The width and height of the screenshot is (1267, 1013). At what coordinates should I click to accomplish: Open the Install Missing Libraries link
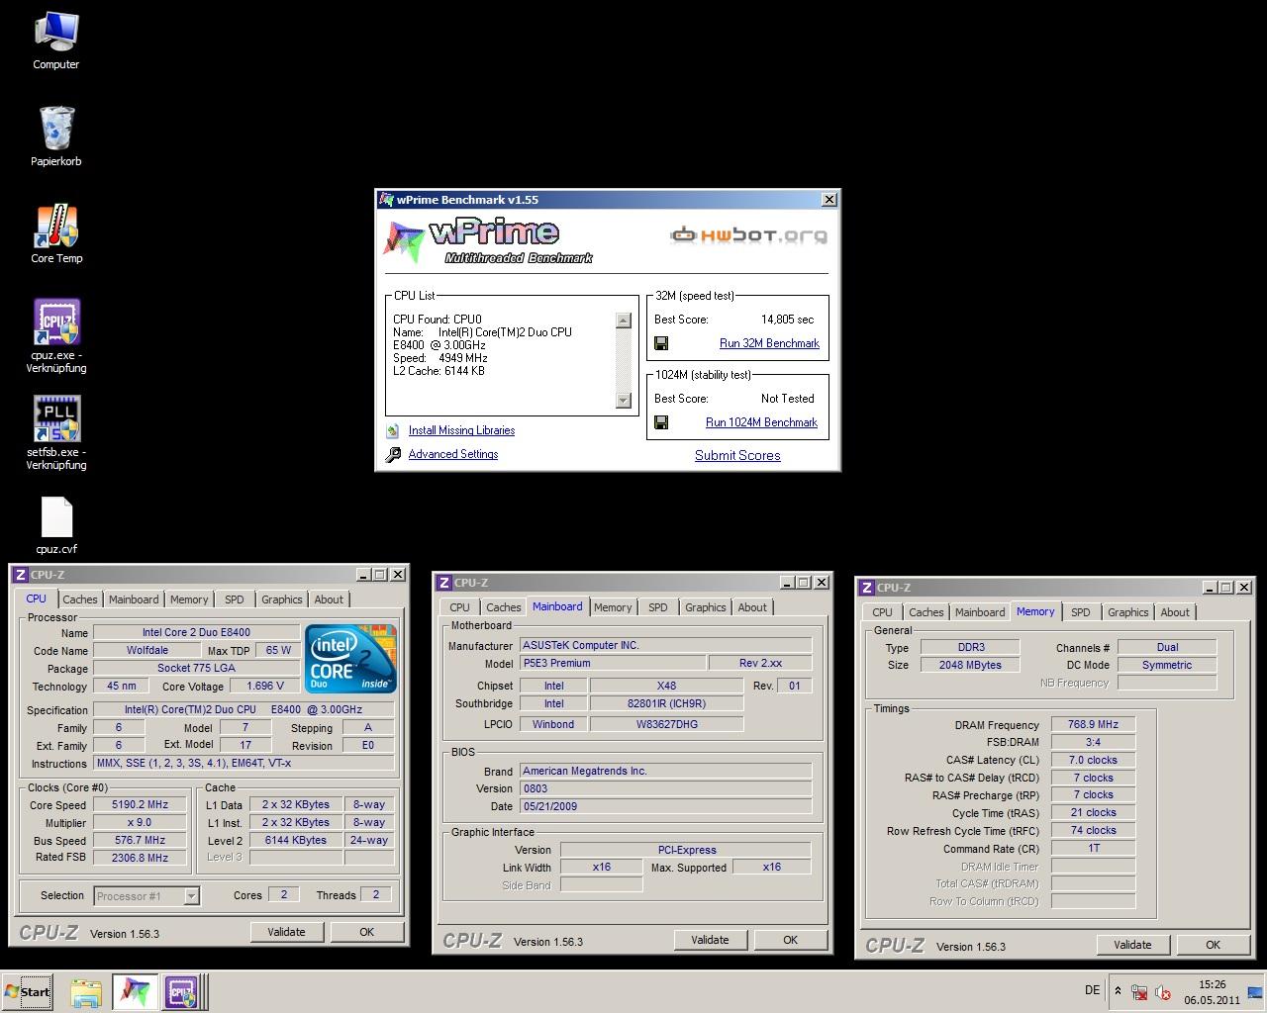[x=461, y=430]
